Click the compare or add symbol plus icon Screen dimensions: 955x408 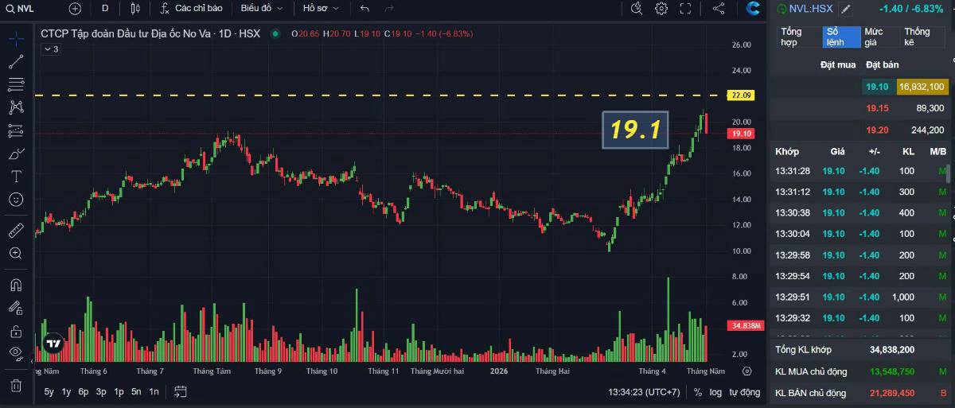[x=75, y=9]
